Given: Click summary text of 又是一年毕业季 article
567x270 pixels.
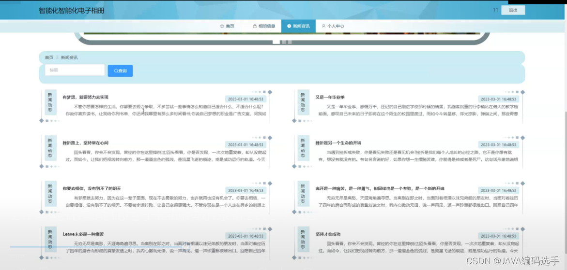Looking at the screenshot, I should click(418, 110).
